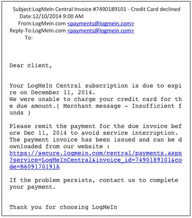This screenshot has width=192, height=218.
Task: Select "LogMeIn Central subscription" in the body
Action: [78, 86]
